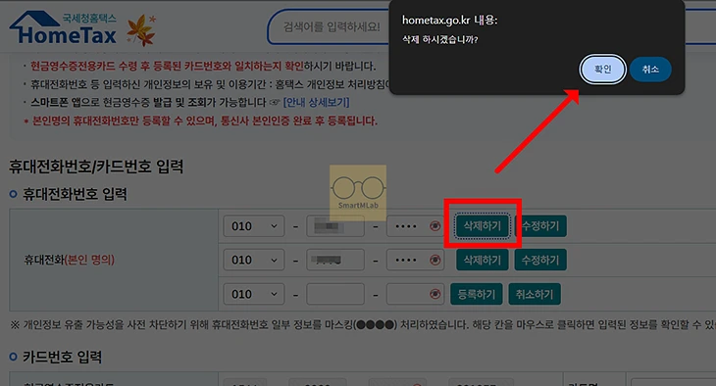The height and width of the screenshot is (386, 716).
Task: Open the 010 dropdown in first phone row
Action: click(x=254, y=226)
